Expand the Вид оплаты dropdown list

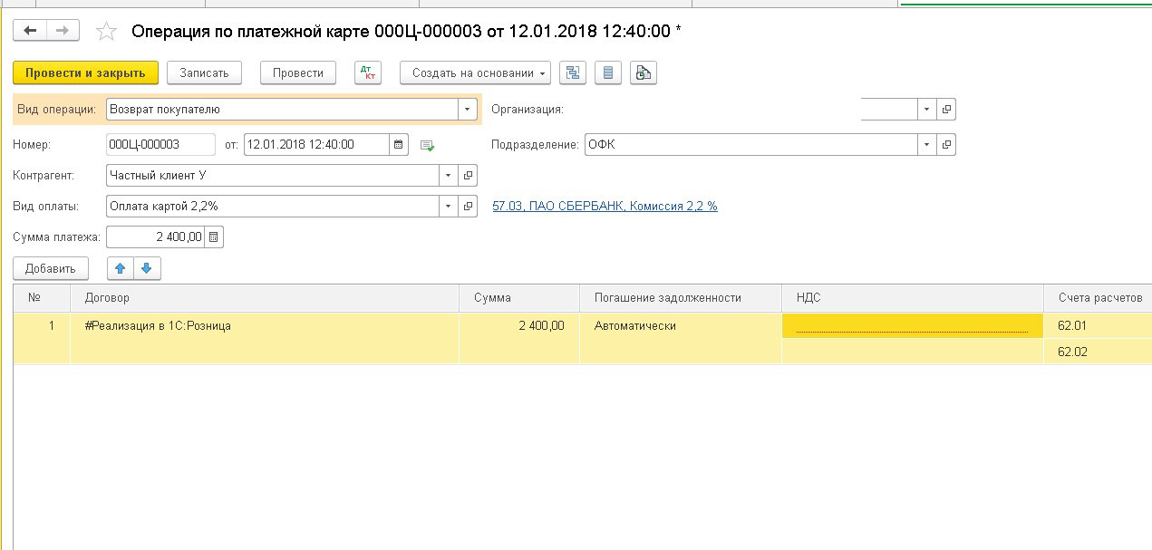[449, 207]
